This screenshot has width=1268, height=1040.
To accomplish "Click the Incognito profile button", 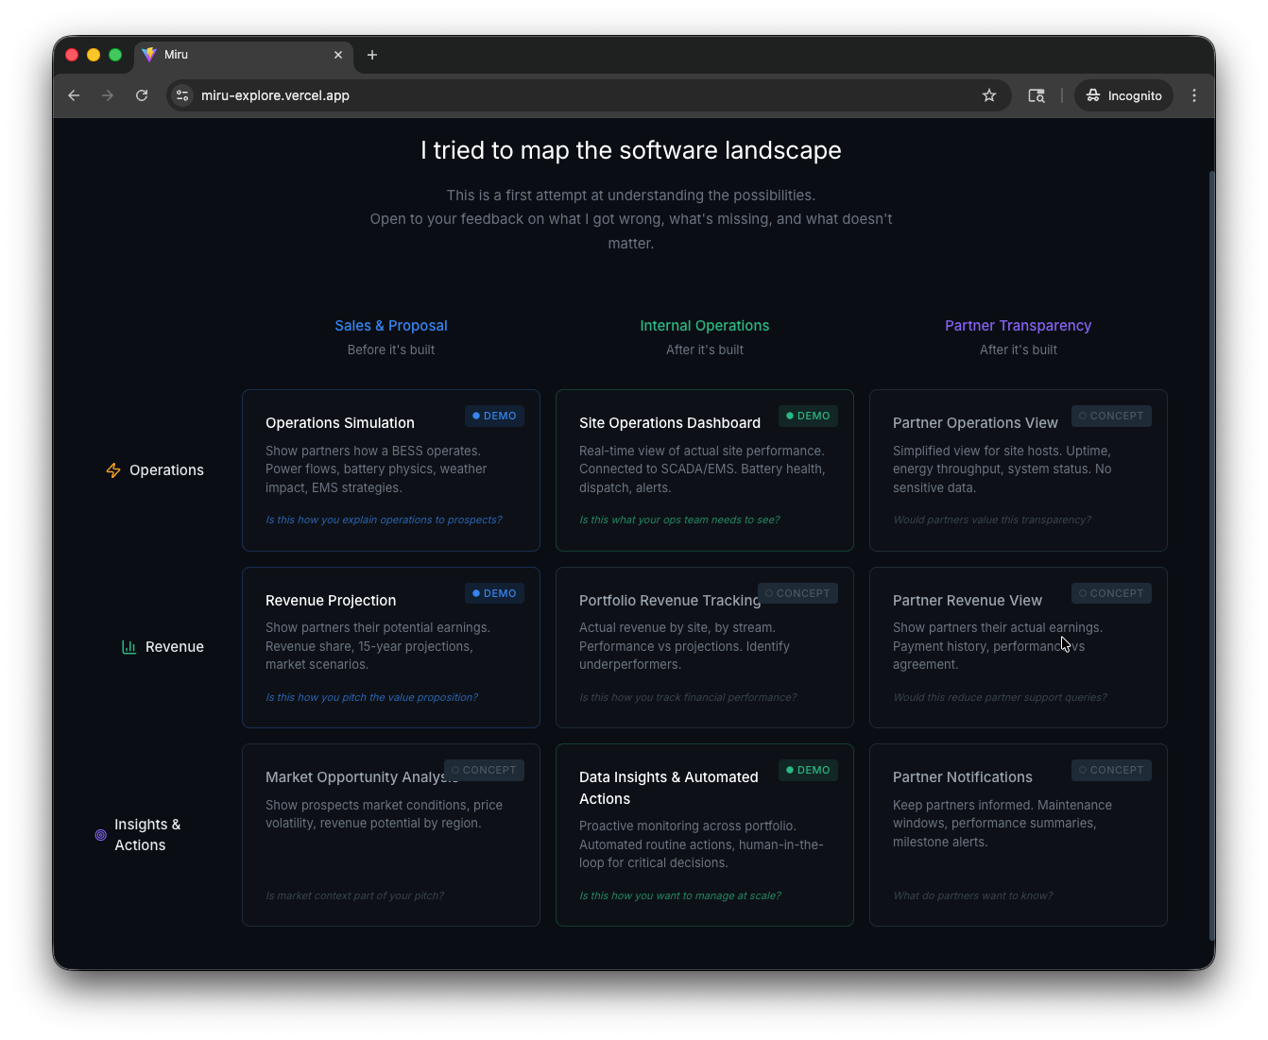I will point(1123,95).
